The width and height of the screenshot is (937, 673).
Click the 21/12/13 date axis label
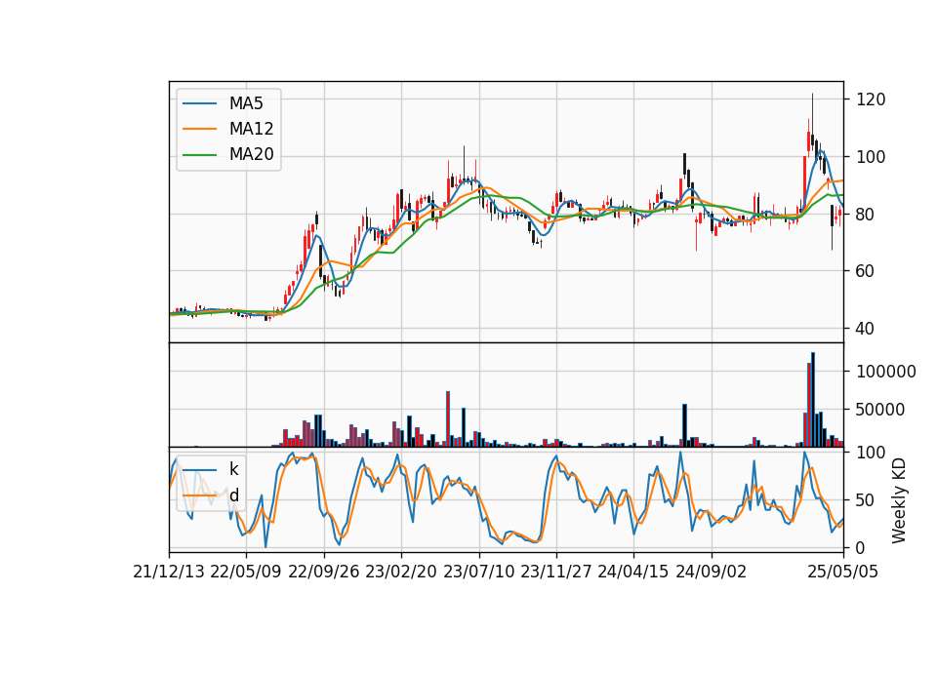pyautogui.click(x=169, y=573)
